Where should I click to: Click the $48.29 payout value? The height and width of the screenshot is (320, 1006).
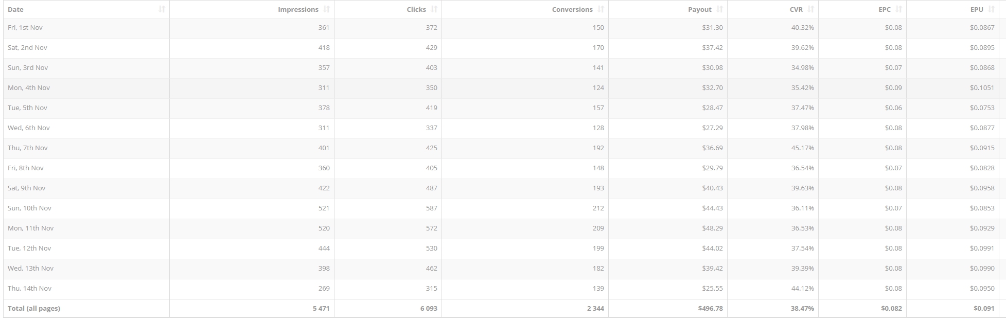[712, 228]
